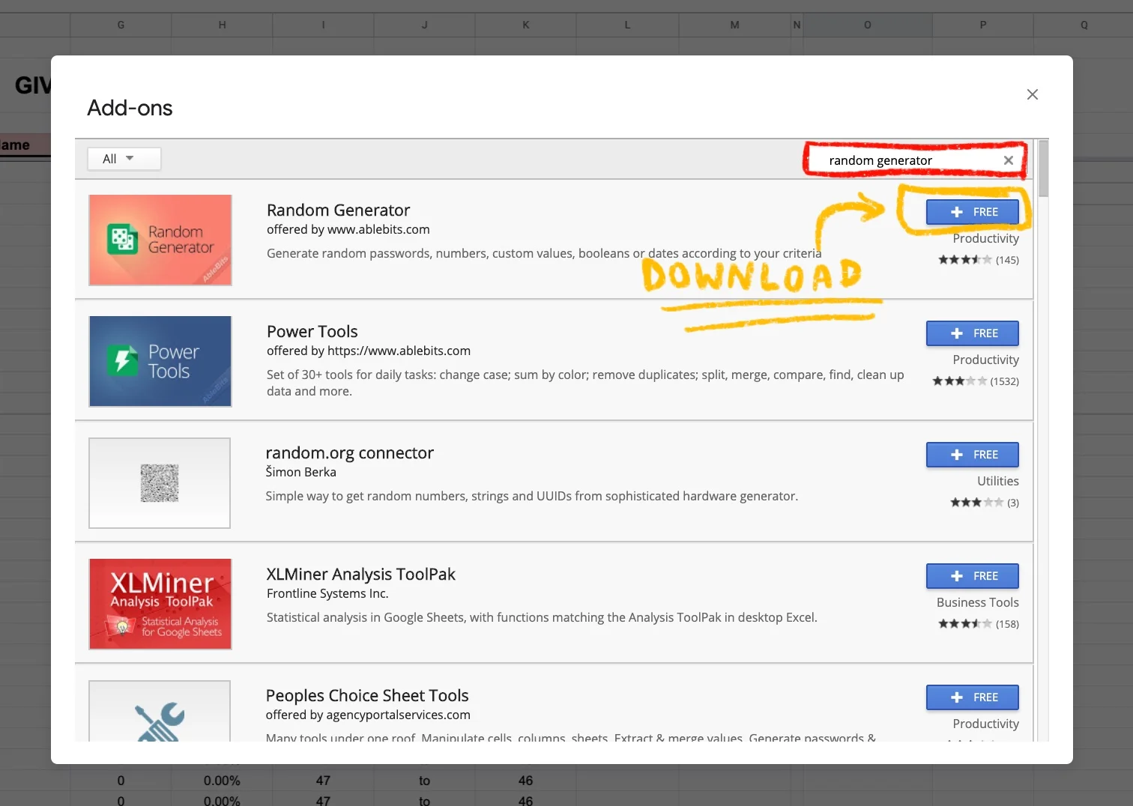
Task: Click the 'offered by www.ablebits.com' text
Action: (348, 229)
